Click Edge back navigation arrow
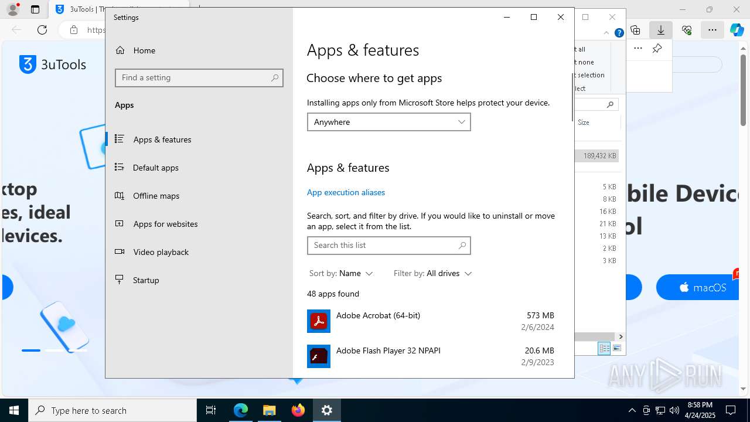750x422 pixels. click(16, 30)
